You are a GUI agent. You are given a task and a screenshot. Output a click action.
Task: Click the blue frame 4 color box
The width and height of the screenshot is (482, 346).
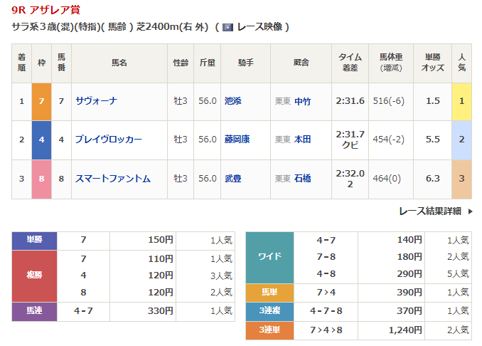coord(41,140)
